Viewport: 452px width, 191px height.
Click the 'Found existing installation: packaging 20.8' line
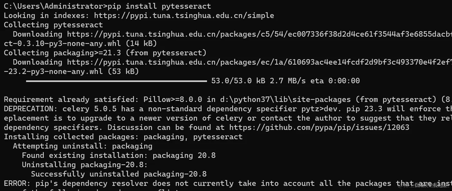pos(118,155)
